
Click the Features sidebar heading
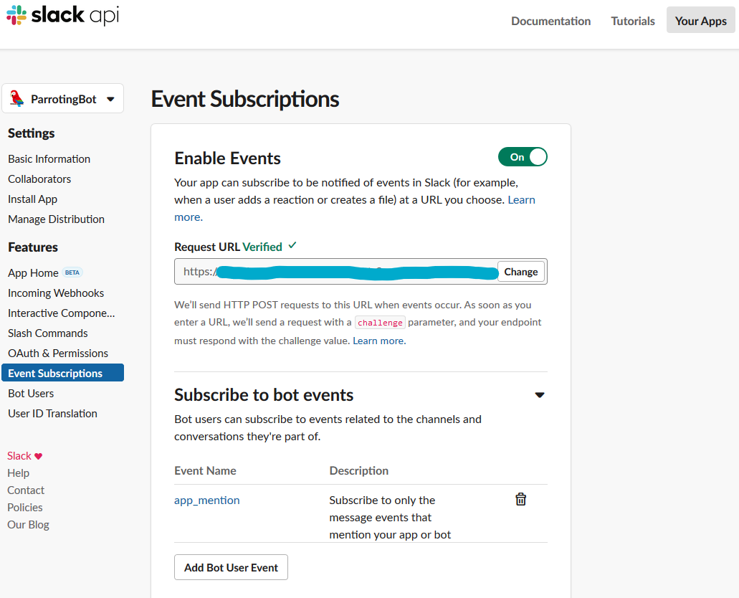(32, 247)
